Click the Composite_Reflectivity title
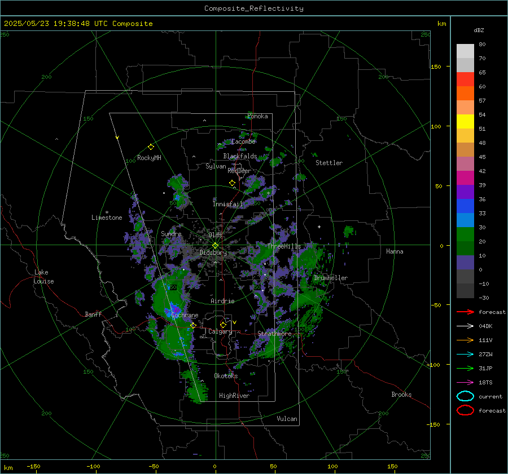508x474 pixels. (x=254, y=8)
